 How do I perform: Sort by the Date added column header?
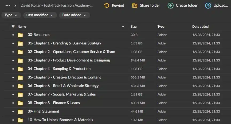[200, 27]
